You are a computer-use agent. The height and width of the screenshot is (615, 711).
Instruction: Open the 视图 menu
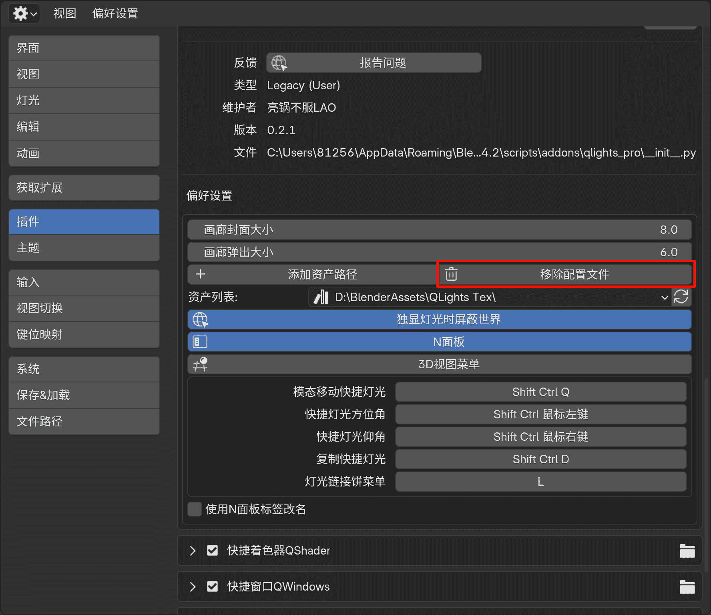tap(65, 14)
